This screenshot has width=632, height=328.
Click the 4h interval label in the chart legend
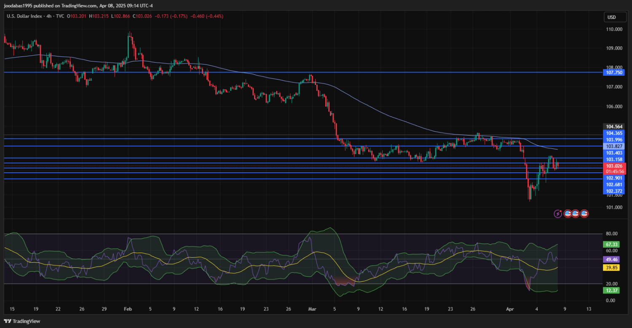pos(49,16)
